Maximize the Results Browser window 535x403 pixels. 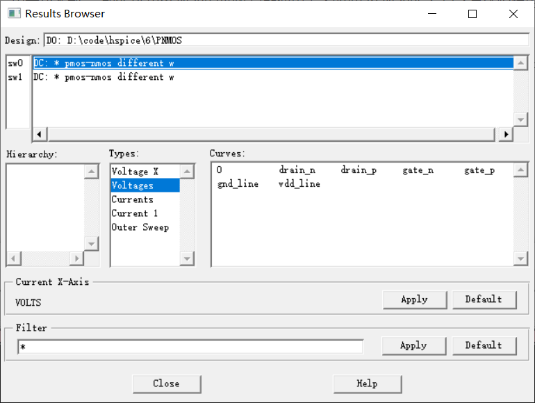(x=472, y=14)
